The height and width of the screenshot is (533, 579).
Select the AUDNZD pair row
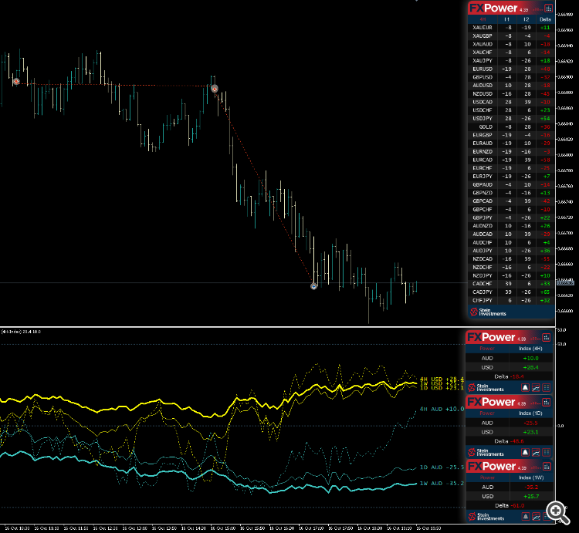pos(511,226)
